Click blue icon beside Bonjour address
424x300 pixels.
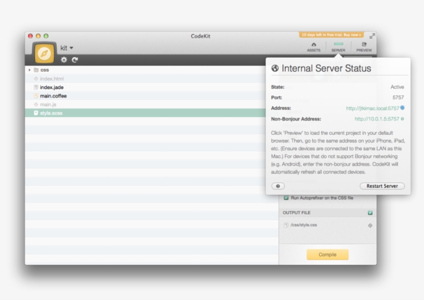(x=402, y=108)
